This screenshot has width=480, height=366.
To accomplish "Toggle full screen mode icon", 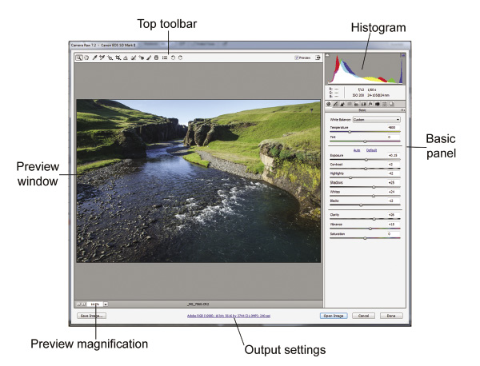I will coord(318,58).
